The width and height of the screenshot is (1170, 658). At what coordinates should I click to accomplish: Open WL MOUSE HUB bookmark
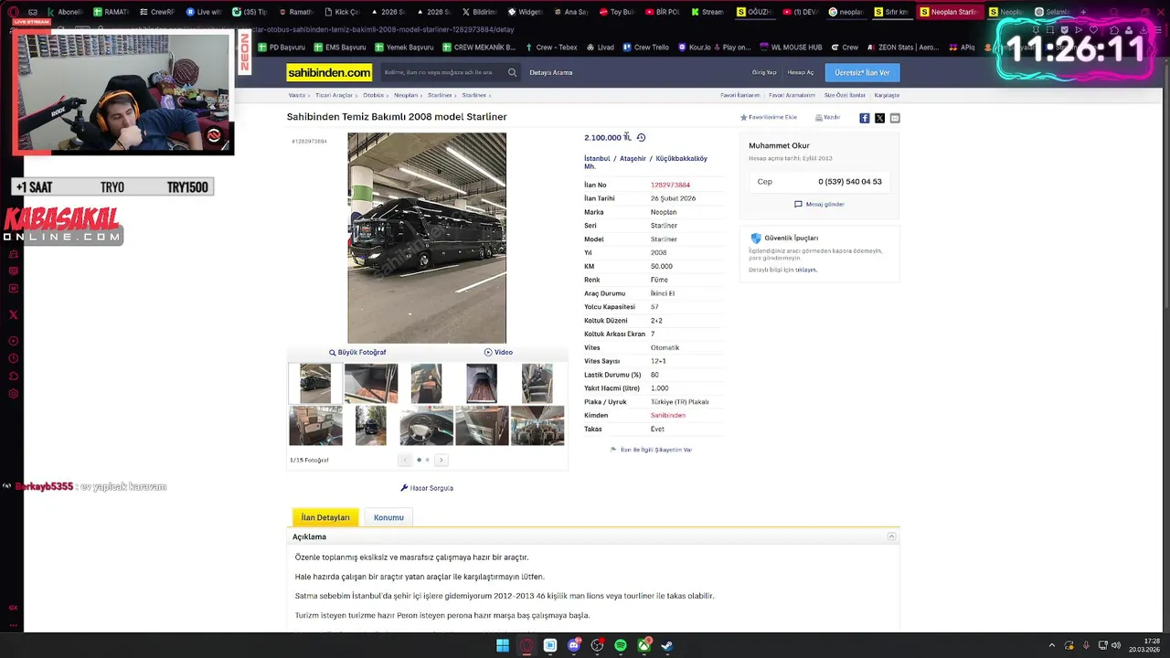point(791,47)
